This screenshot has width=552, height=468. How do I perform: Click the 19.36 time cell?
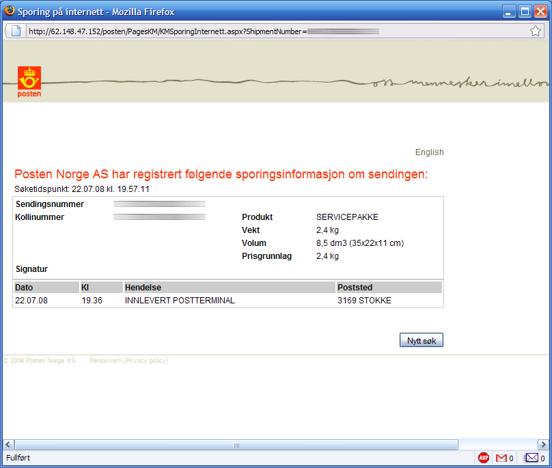click(x=92, y=301)
